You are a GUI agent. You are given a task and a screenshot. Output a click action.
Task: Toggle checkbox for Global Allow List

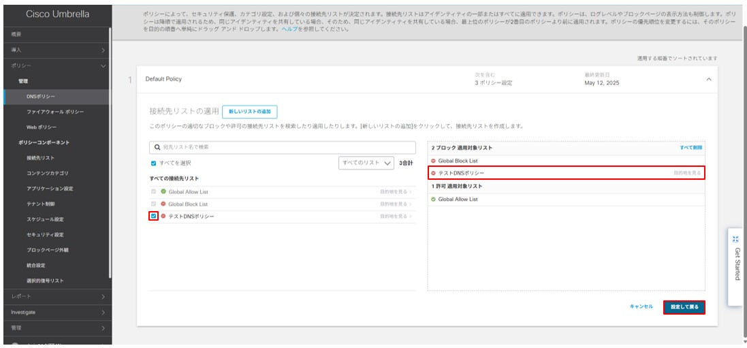(x=153, y=191)
